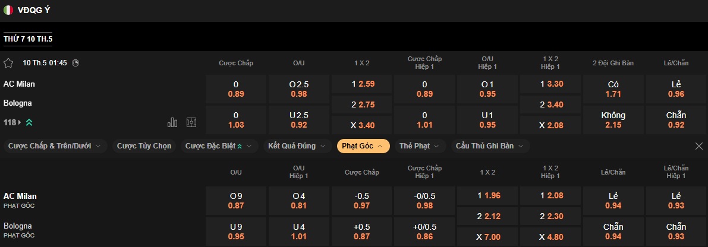Select the THỨ 7 10 TH.5 date tab

28,39
